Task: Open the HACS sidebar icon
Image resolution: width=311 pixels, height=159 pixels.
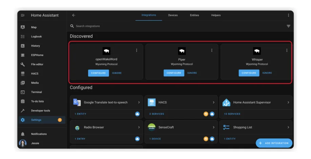Action: pos(23,74)
